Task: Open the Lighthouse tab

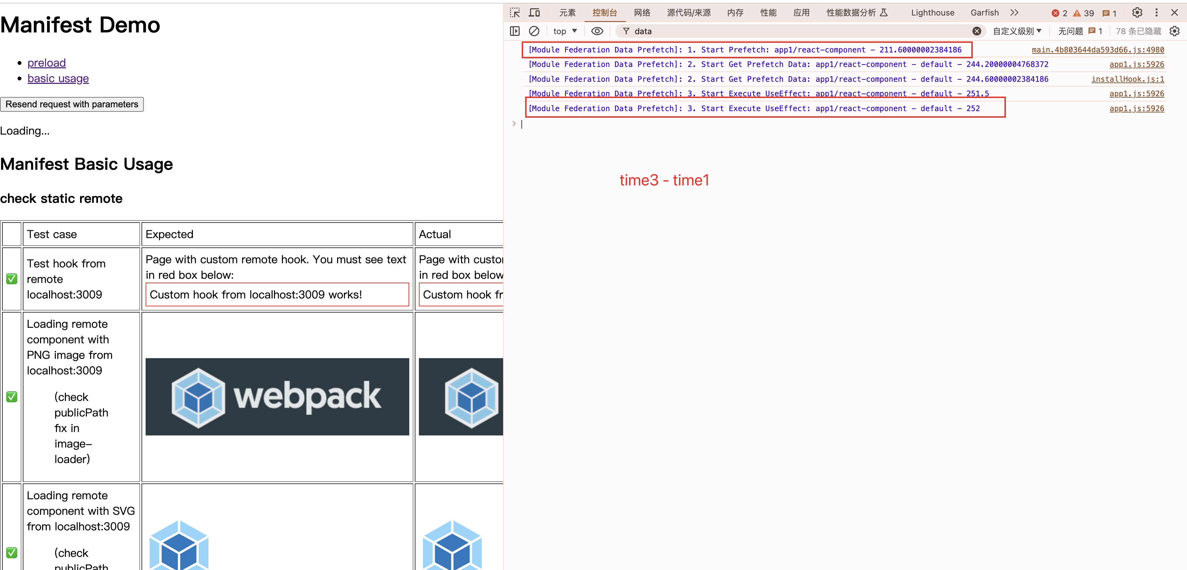Action: point(932,12)
